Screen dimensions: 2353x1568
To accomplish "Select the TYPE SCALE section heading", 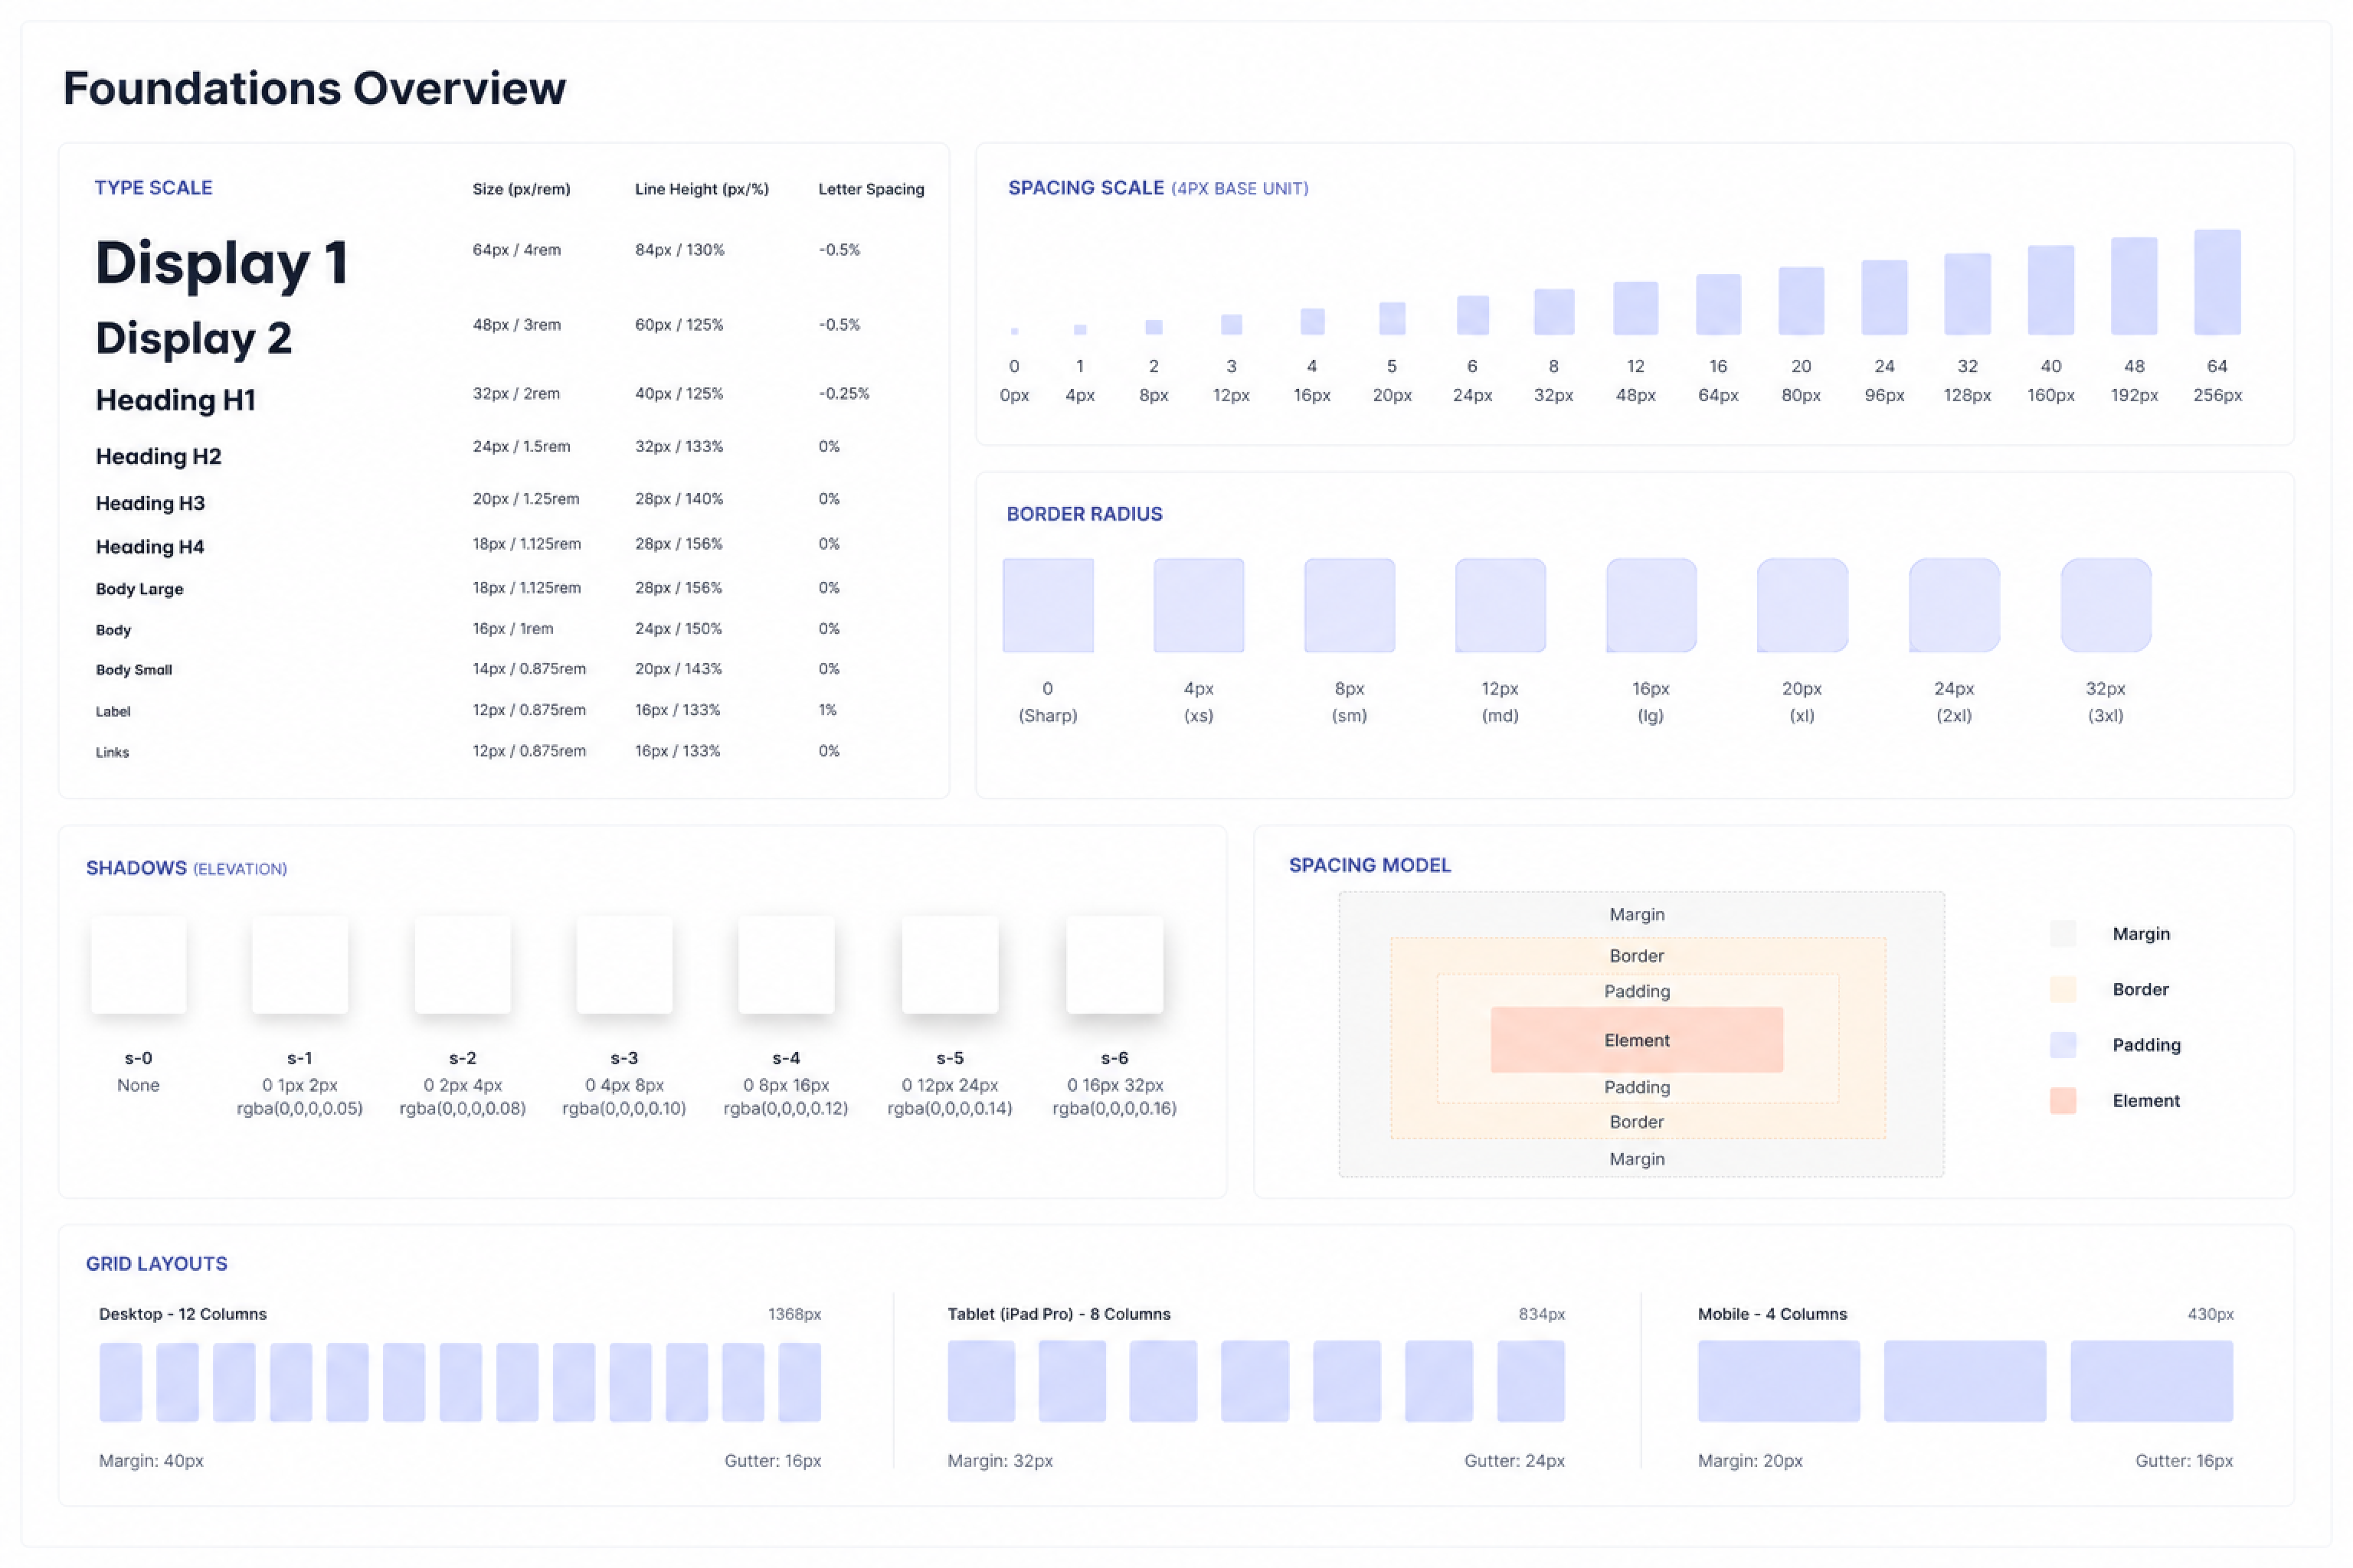I will pyautogui.click(x=153, y=188).
